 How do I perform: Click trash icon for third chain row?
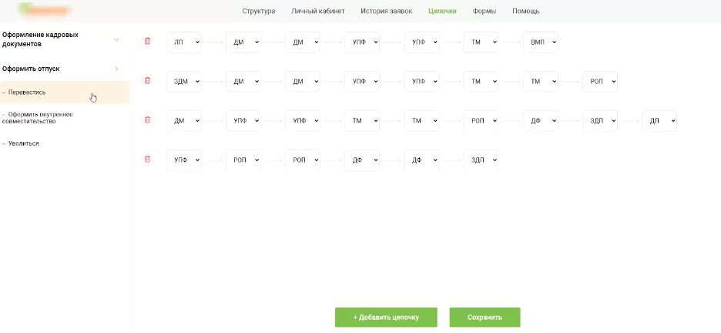point(148,119)
